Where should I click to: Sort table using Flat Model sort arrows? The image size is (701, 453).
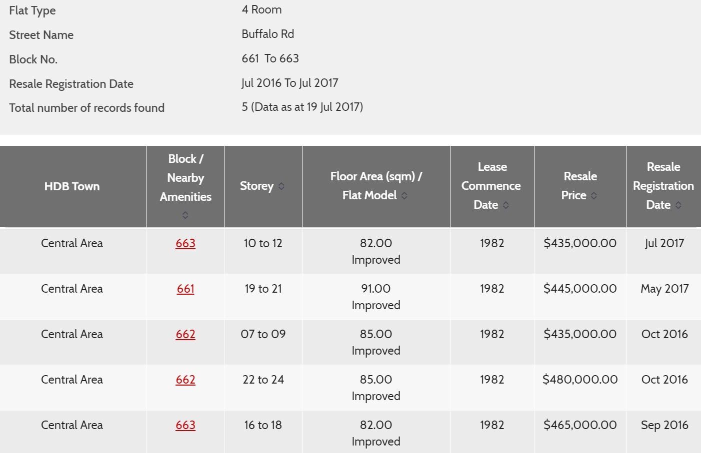404,196
